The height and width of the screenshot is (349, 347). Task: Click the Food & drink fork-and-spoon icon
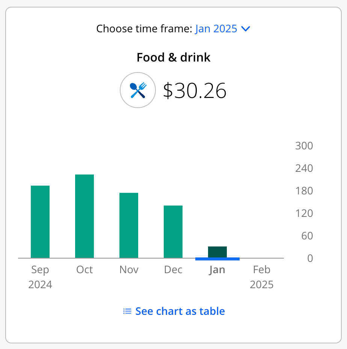point(137,90)
